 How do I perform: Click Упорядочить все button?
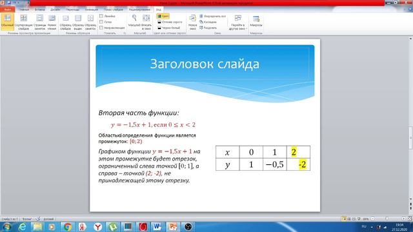212,16
